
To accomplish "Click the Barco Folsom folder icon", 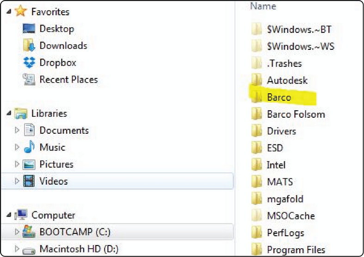I will pyautogui.click(x=257, y=114).
